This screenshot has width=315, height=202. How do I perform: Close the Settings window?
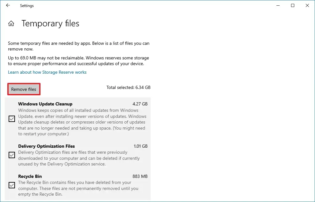tap(307, 5)
